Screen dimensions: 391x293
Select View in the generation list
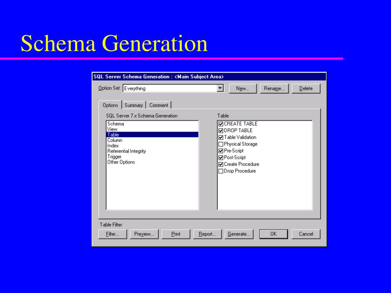[152, 129]
